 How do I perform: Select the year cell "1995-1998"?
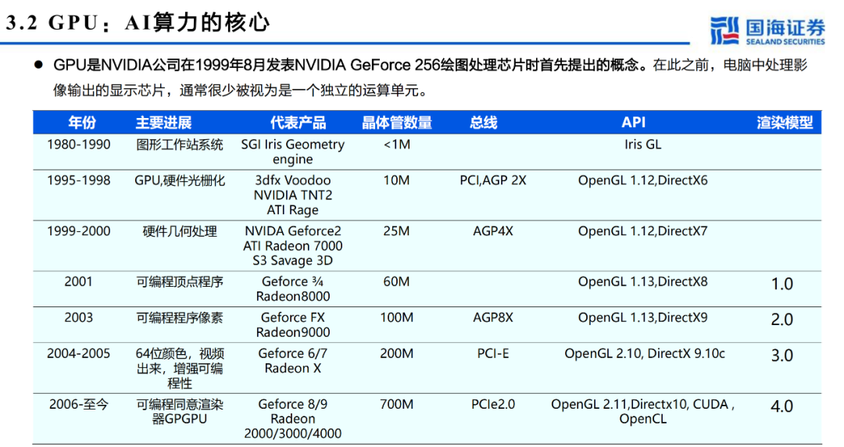79,181
